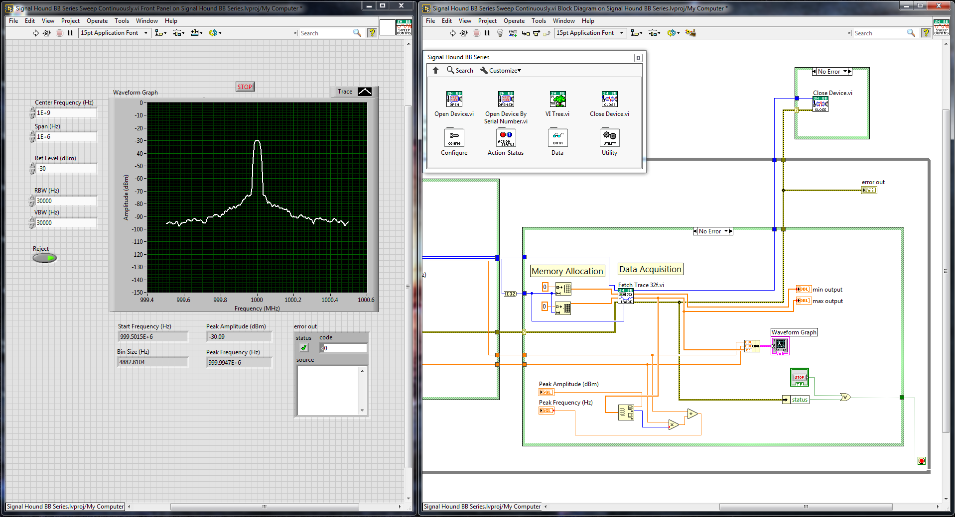The image size is (955, 517).
Task: Select Close Device.vi in the palette
Action: coord(609,99)
